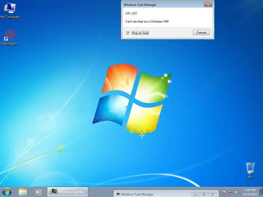Screen dimensions: 263x197
Task: Maximize the bottom Windows Task Manager window
Action: point(204,194)
